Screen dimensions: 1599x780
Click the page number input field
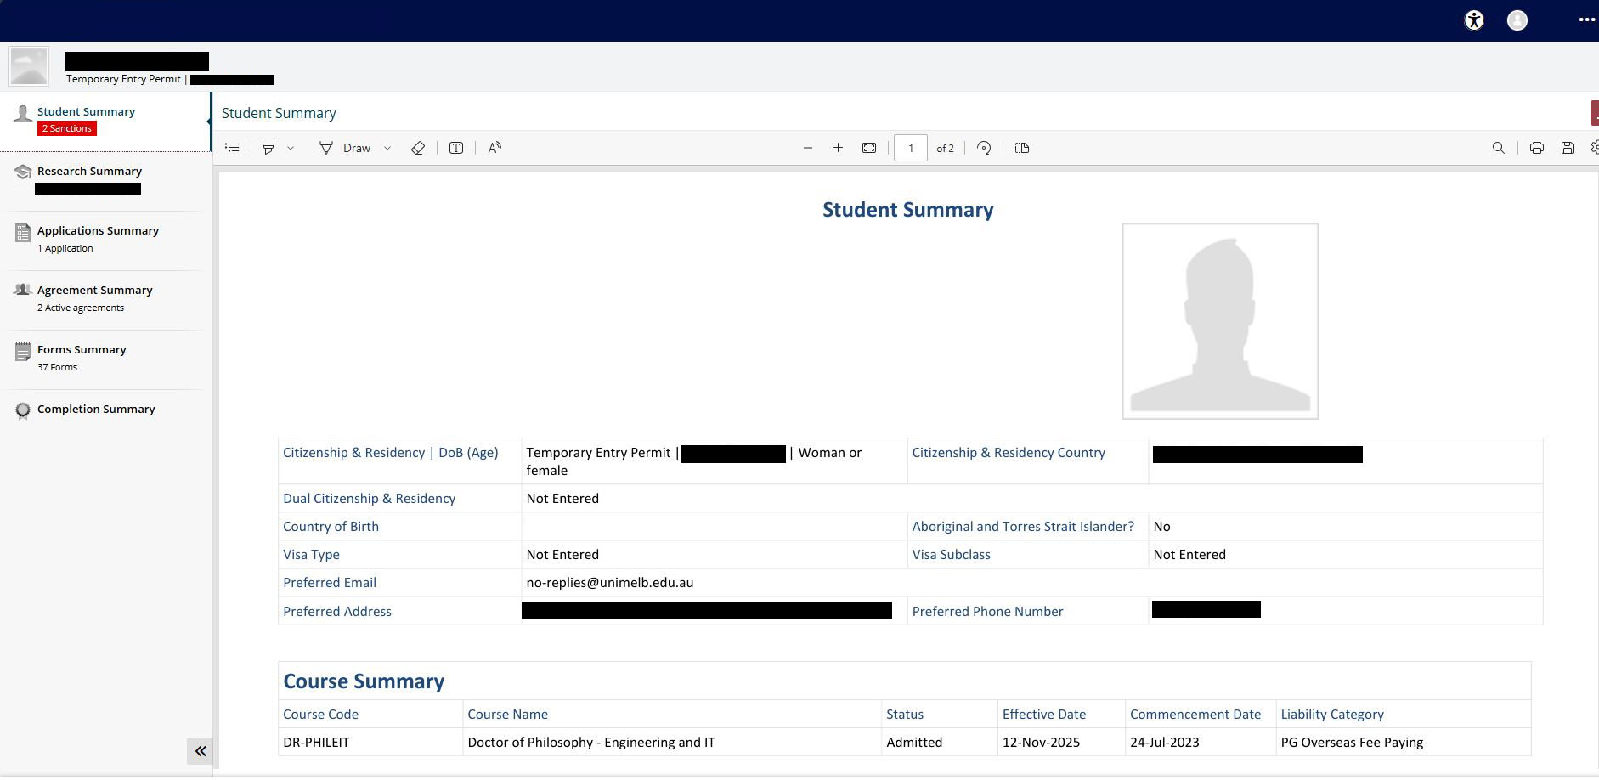click(x=911, y=148)
